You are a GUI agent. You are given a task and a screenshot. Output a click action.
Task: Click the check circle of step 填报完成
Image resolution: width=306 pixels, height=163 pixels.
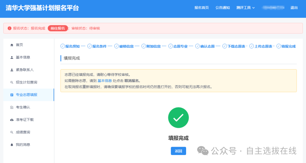[x=279, y=46]
